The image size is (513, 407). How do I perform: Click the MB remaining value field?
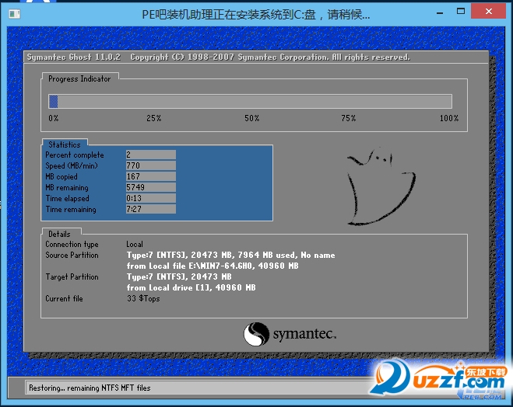coord(150,188)
